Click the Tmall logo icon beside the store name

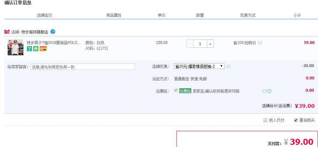tap(7, 32)
